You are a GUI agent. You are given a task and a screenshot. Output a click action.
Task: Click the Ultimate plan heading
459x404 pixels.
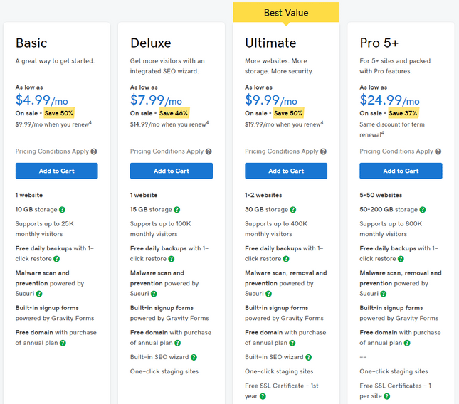270,43
